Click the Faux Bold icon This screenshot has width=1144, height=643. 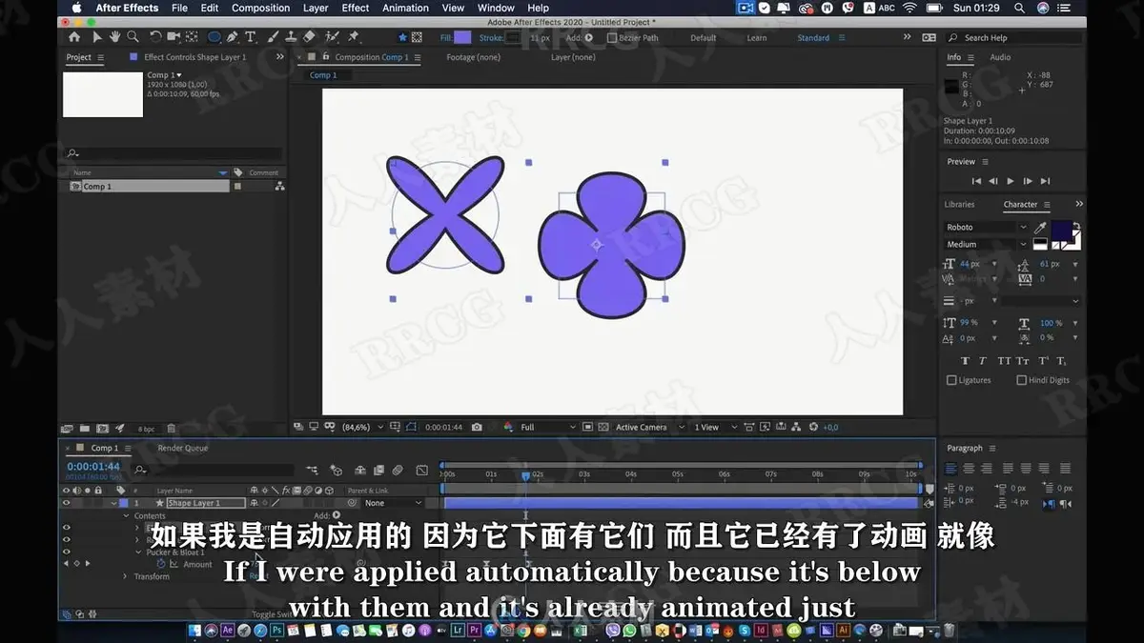[x=965, y=361]
